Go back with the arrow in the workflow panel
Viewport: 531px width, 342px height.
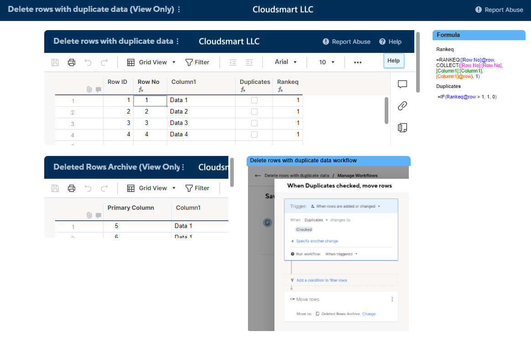coord(258,176)
